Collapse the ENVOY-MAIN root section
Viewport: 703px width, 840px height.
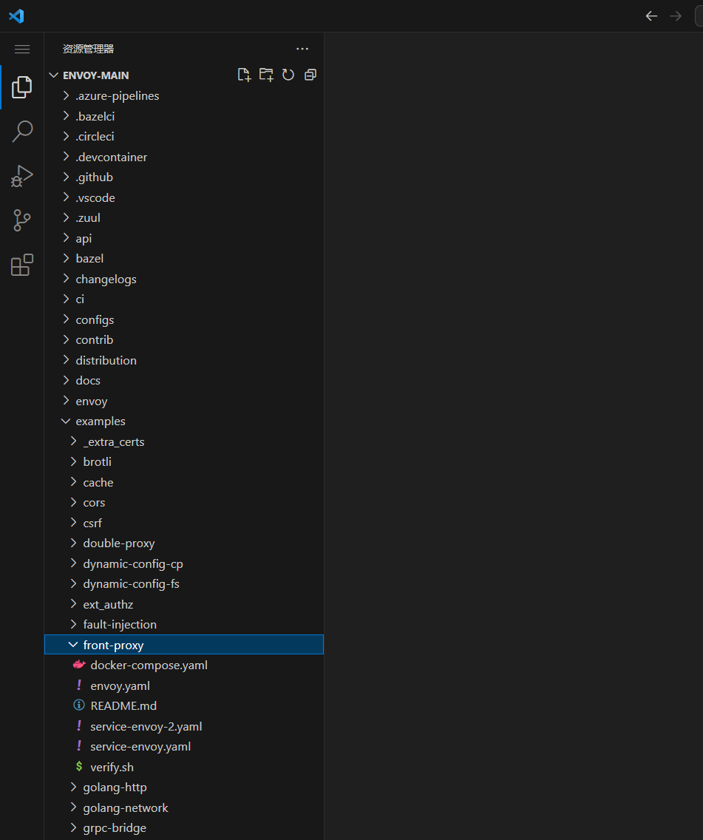(53, 75)
